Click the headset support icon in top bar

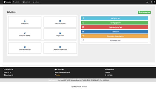pyautogui.click(x=154, y=2)
